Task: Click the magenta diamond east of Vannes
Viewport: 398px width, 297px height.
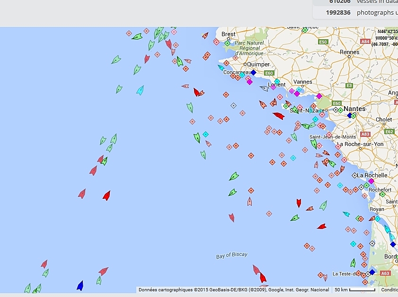Action: (x=319, y=96)
